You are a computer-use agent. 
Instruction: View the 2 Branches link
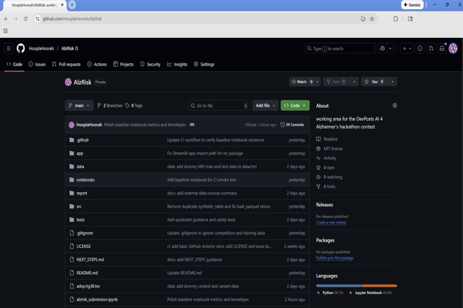click(110, 106)
